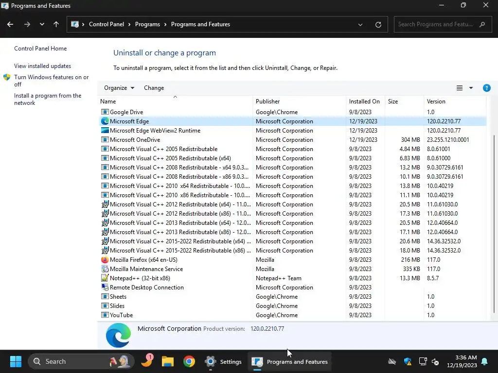This screenshot has height=373, width=498.
Task: Click Programs in the breadcrumb path
Action: pyautogui.click(x=147, y=24)
